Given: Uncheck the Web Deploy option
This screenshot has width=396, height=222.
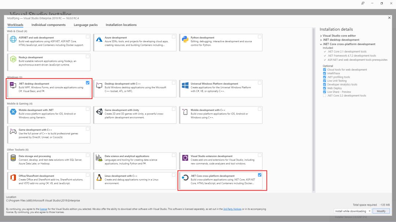Looking at the screenshot, I should [324, 88].
